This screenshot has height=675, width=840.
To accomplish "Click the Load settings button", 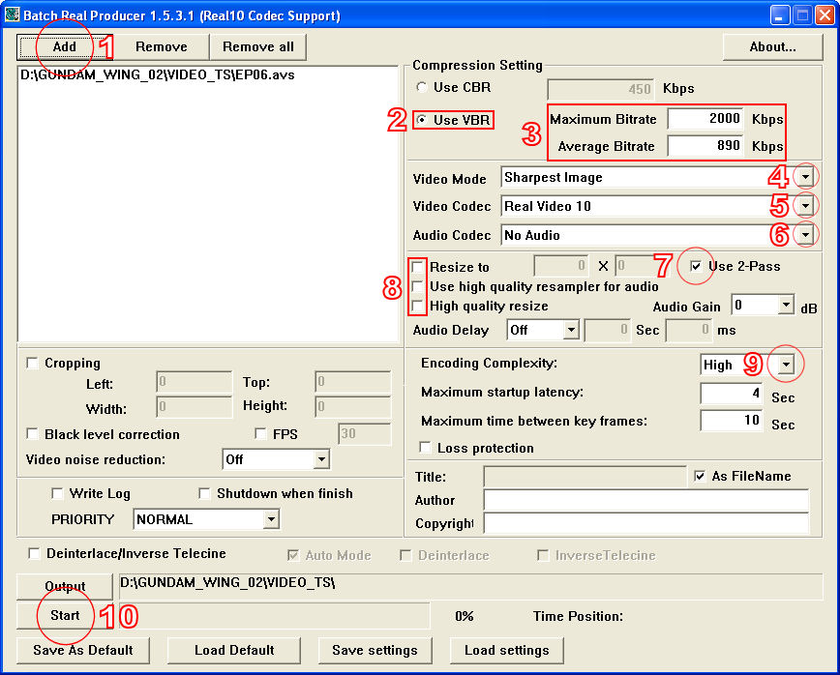I will click(507, 651).
